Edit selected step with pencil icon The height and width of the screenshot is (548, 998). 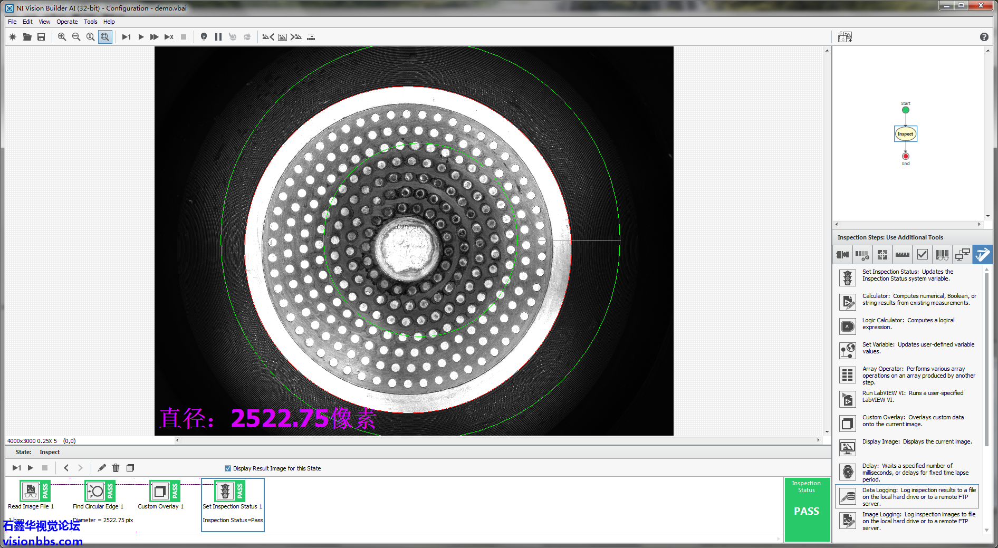click(x=102, y=468)
